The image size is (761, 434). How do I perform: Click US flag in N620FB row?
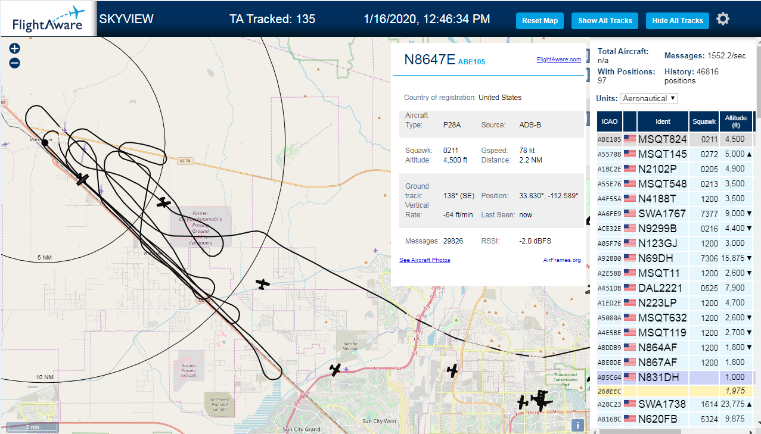(630, 419)
